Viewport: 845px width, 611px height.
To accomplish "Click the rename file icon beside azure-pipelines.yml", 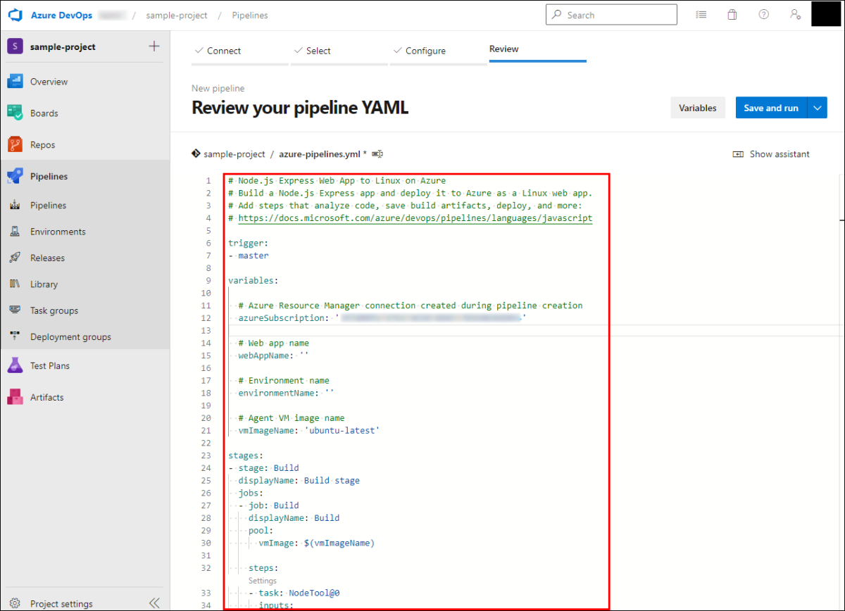I will tap(377, 153).
